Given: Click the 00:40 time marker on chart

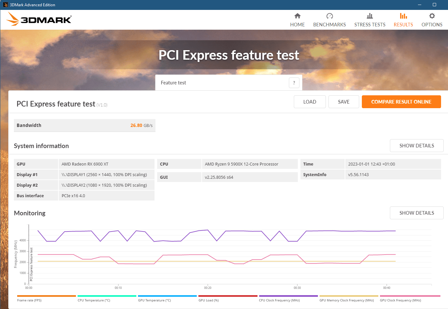Looking at the screenshot, I should (x=387, y=288).
